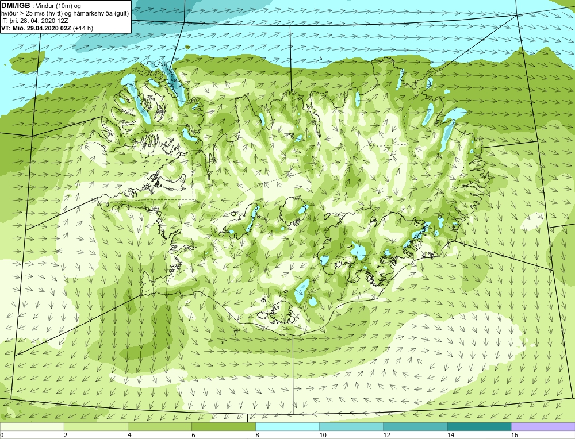Click the 'VT: Mið. 29.04.2020 02Z' valid time
Screen dimensions: 575x439
click(37, 28)
